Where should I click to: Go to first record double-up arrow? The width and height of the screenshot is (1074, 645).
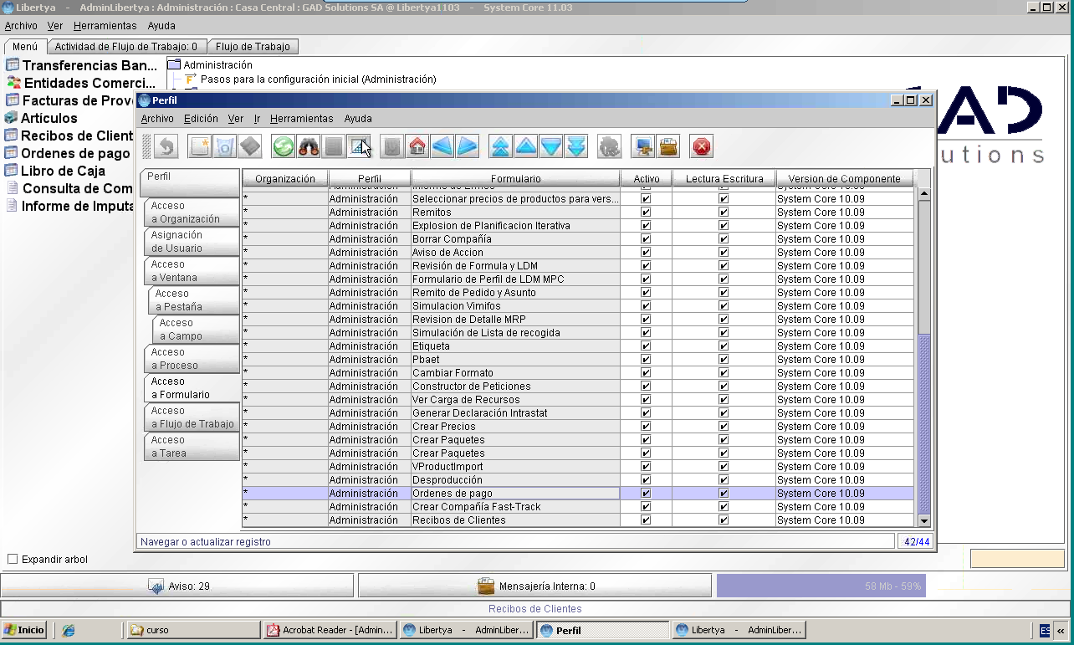[501, 147]
